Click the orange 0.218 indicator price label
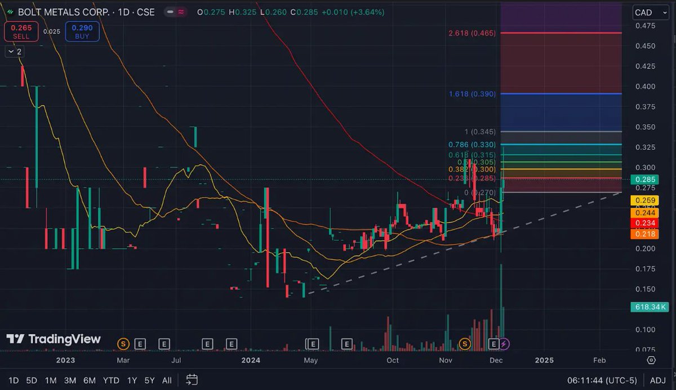 point(645,234)
